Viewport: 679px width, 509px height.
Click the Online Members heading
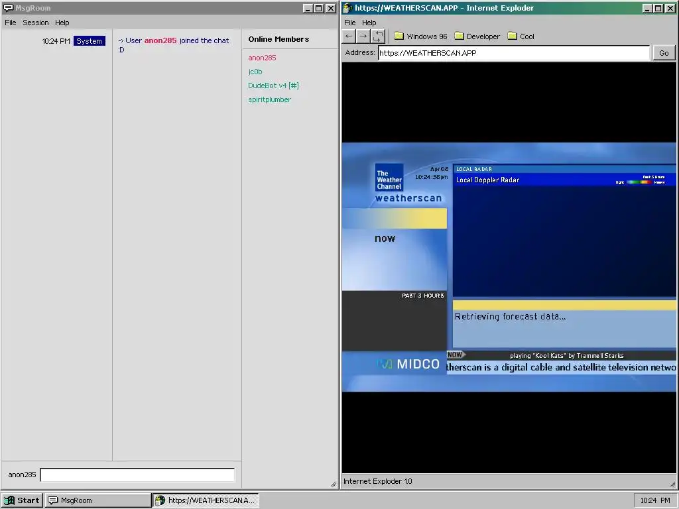point(278,39)
